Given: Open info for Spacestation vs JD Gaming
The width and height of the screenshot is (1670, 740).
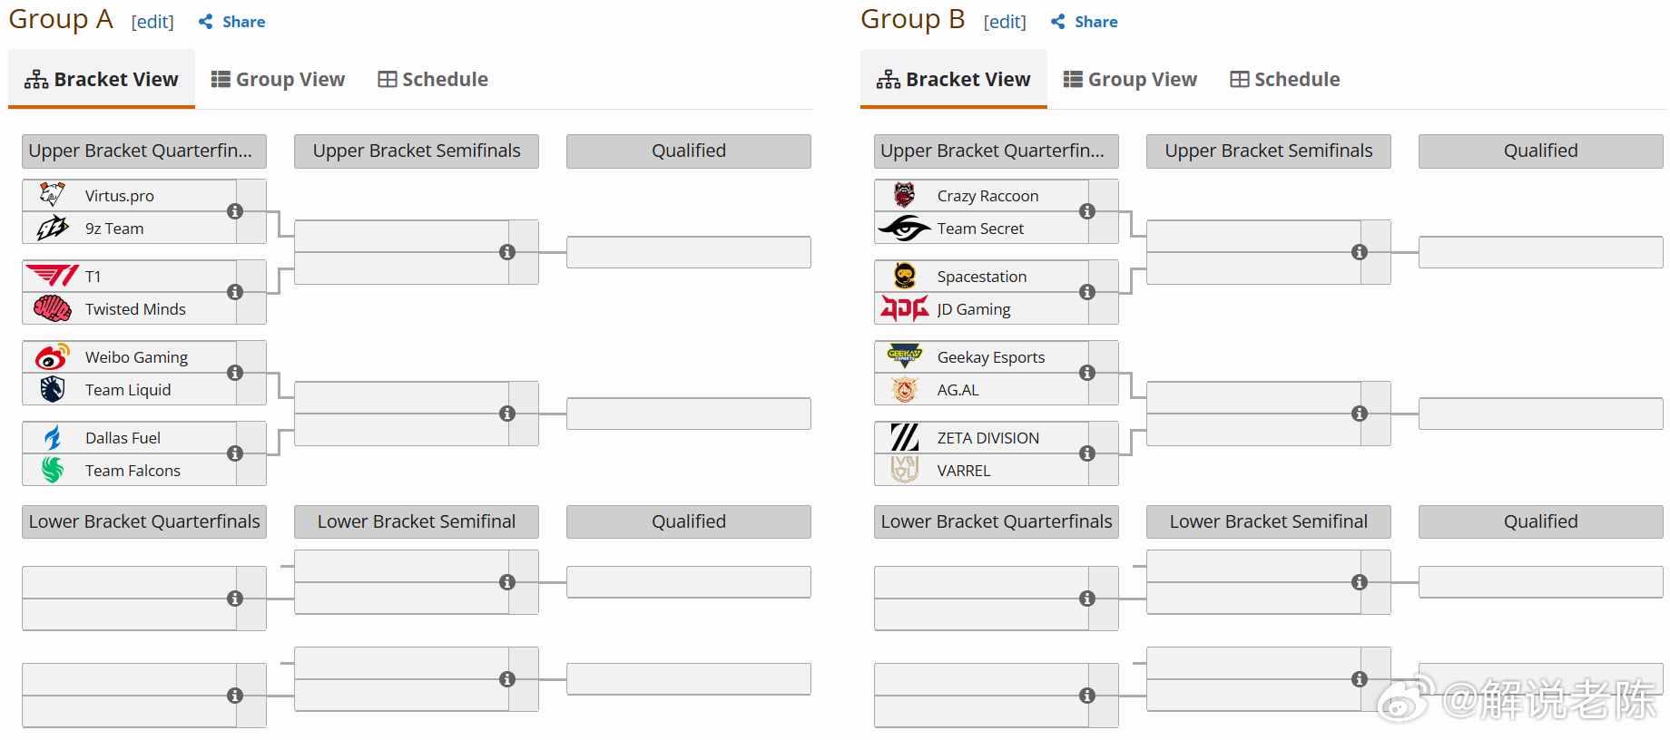Looking at the screenshot, I should [x=1087, y=292].
